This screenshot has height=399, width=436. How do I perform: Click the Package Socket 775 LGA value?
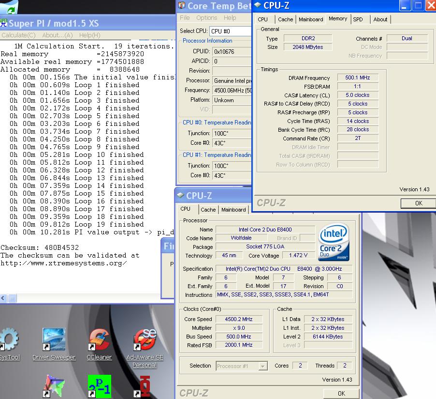[265, 246]
